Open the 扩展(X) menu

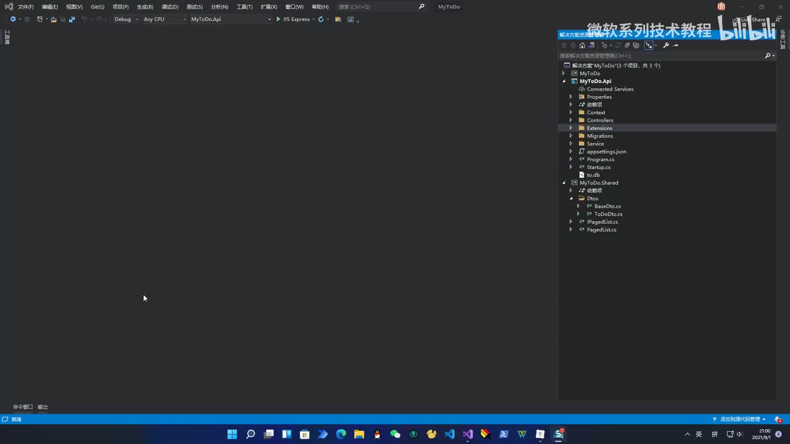pos(268,7)
